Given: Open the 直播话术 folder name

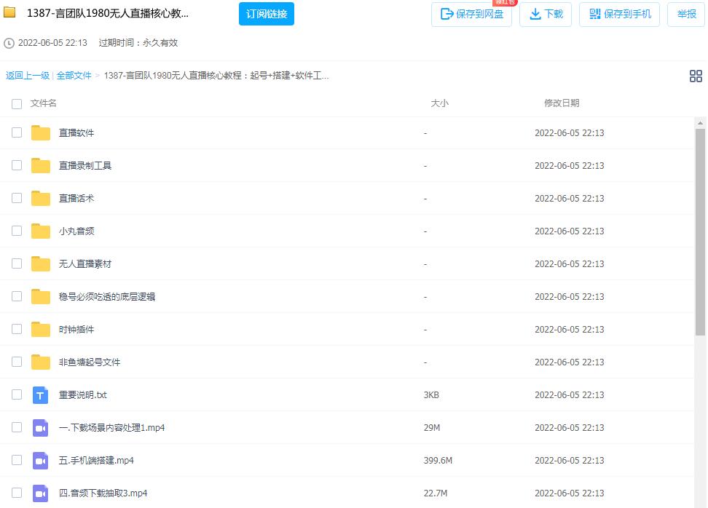Looking at the screenshot, I should point(76,198).
